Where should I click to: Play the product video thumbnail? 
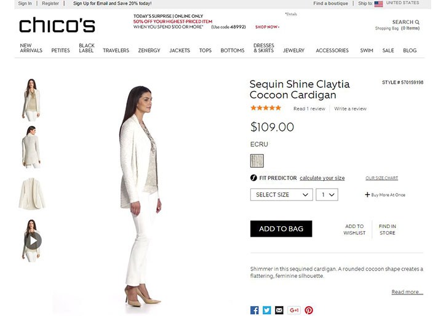tap(31, 240)
